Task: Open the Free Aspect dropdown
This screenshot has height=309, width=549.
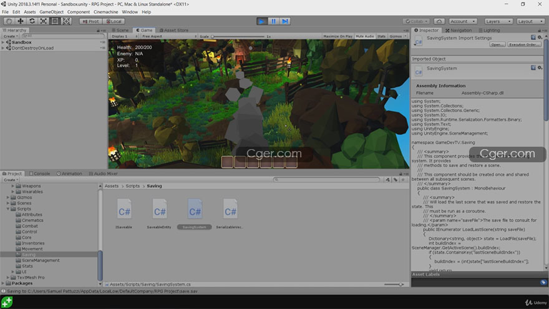Action: point(169,36)
